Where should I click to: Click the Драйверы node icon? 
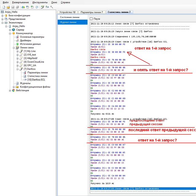click(17, 40)
